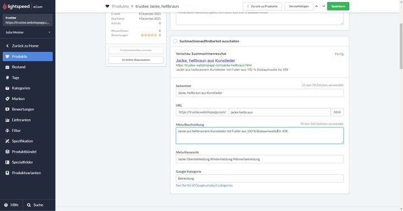Click the Produktbündel icon
The width and height of the screenshot is (403, 211).
coord(7,152)
